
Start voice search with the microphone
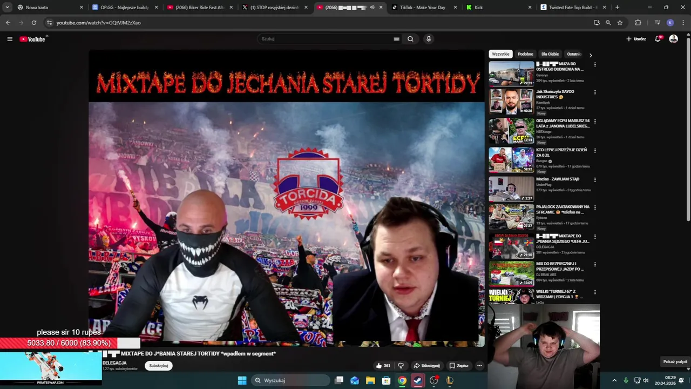tap(429, 39)
